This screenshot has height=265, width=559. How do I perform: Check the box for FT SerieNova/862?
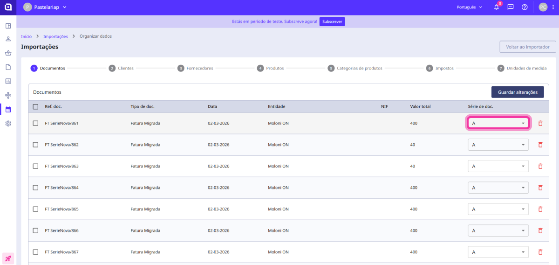coord(36,145)
